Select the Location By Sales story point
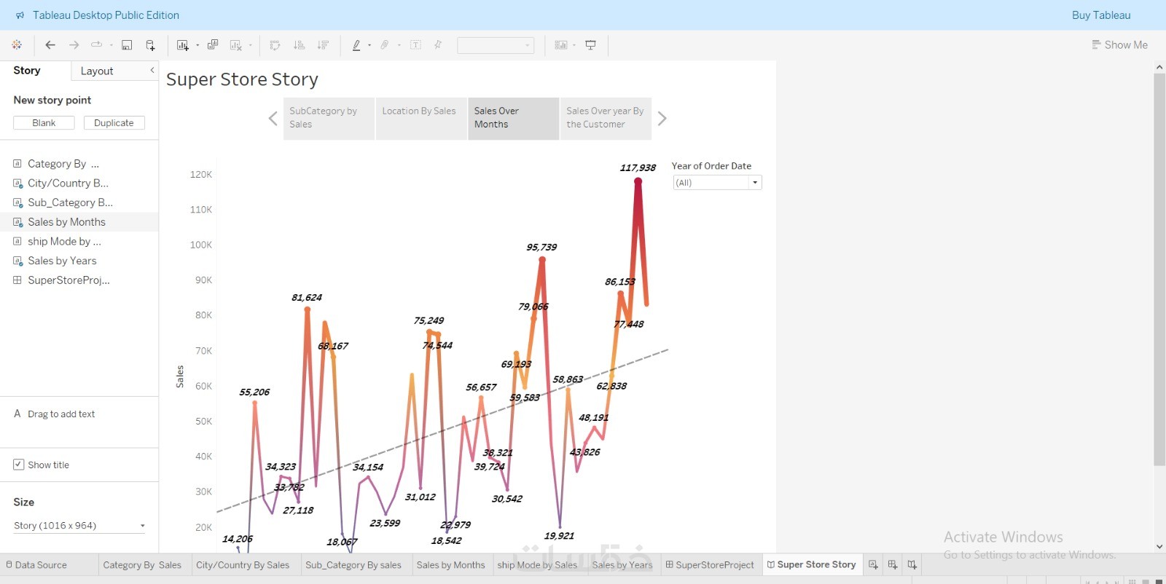Screen dimensions: 1166x584 421,118
